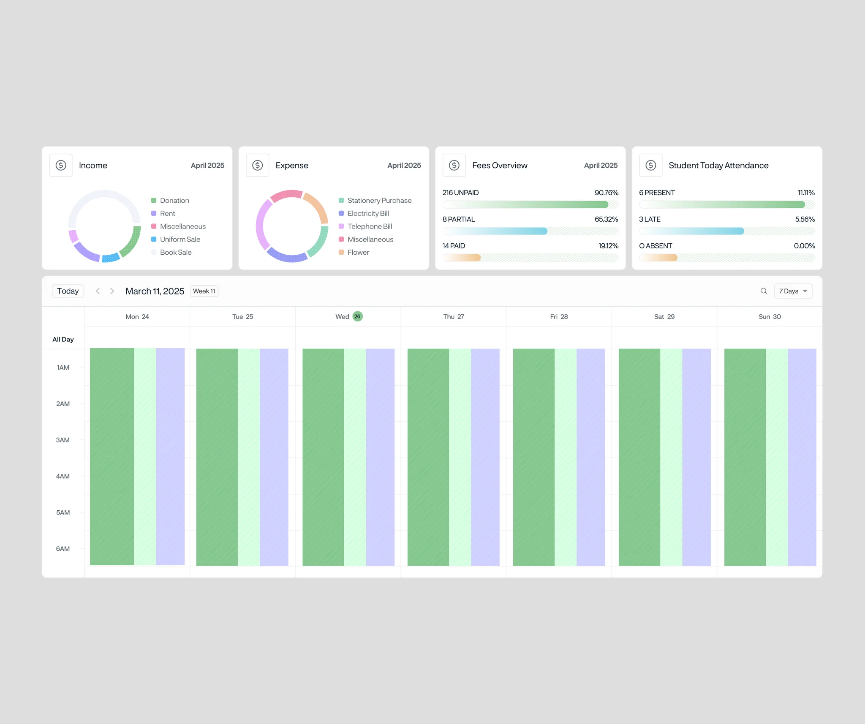
Task: Click the All Day row label
Action: click(x=63, y=339)
